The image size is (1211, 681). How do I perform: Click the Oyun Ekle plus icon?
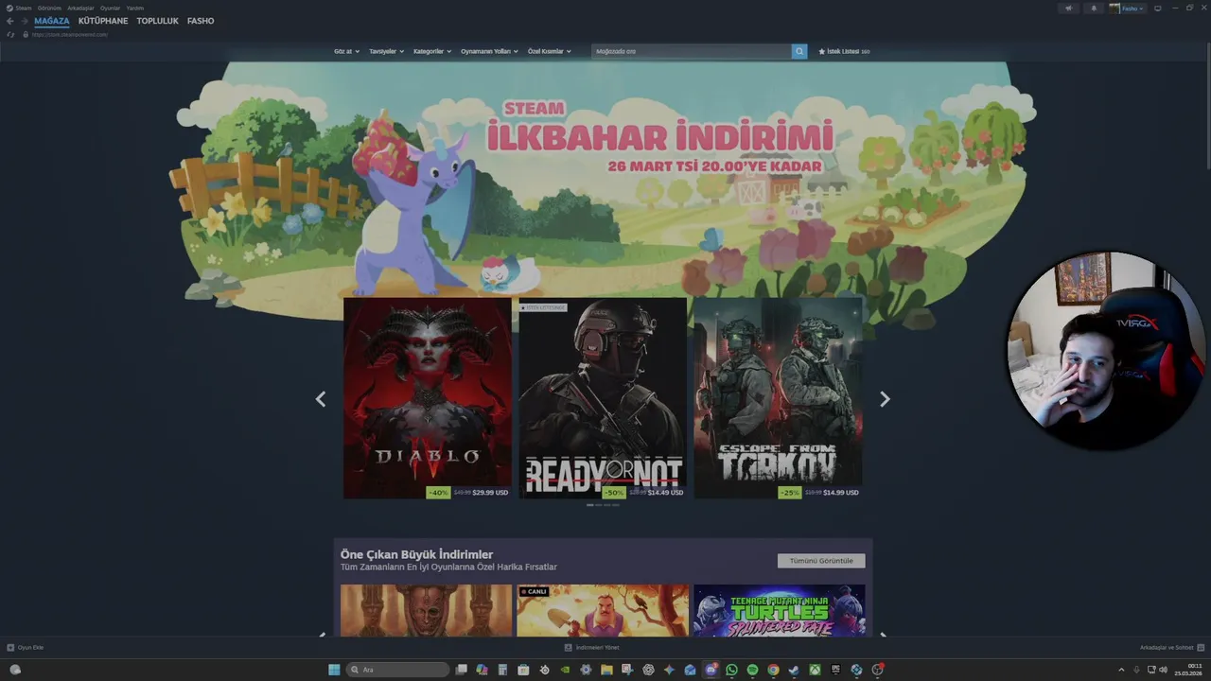click(10, 647)
